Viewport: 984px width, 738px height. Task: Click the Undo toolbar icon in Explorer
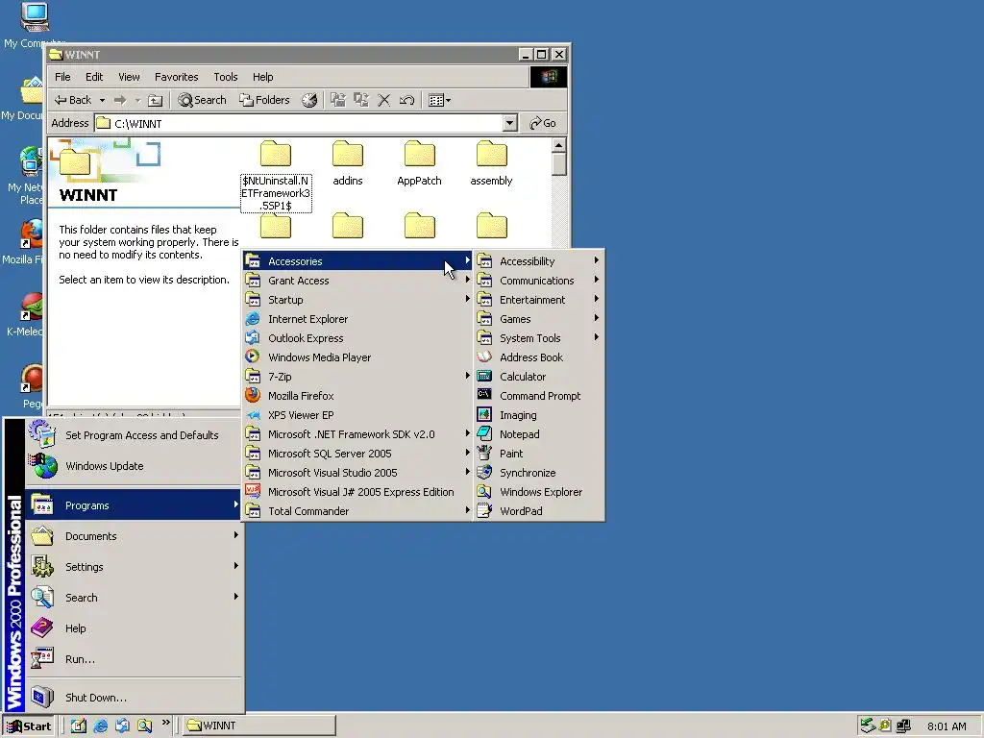(406, 100)
